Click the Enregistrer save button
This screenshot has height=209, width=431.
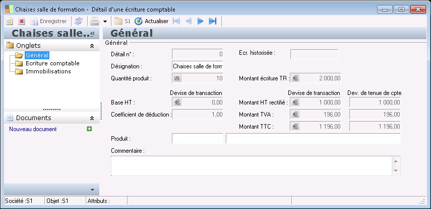click(48, 21)
